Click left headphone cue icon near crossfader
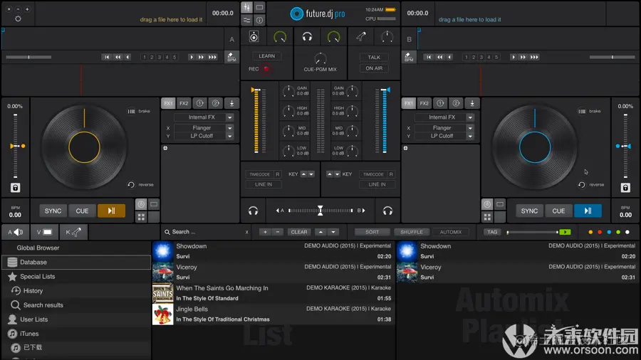Viewport: 641px width, 360px height. (x=253, y=211)
